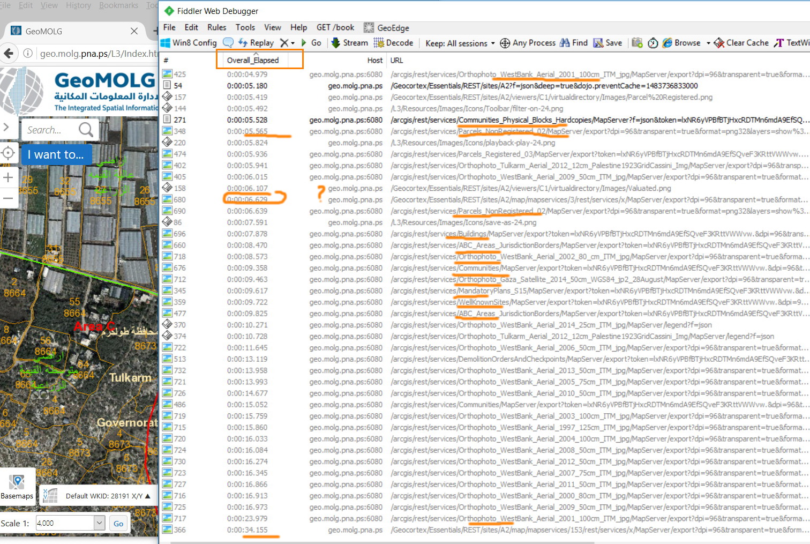The width and height of the screenshot is (810, 544).
Task: Open Find sessions binoculars tool
Action: 574,43
